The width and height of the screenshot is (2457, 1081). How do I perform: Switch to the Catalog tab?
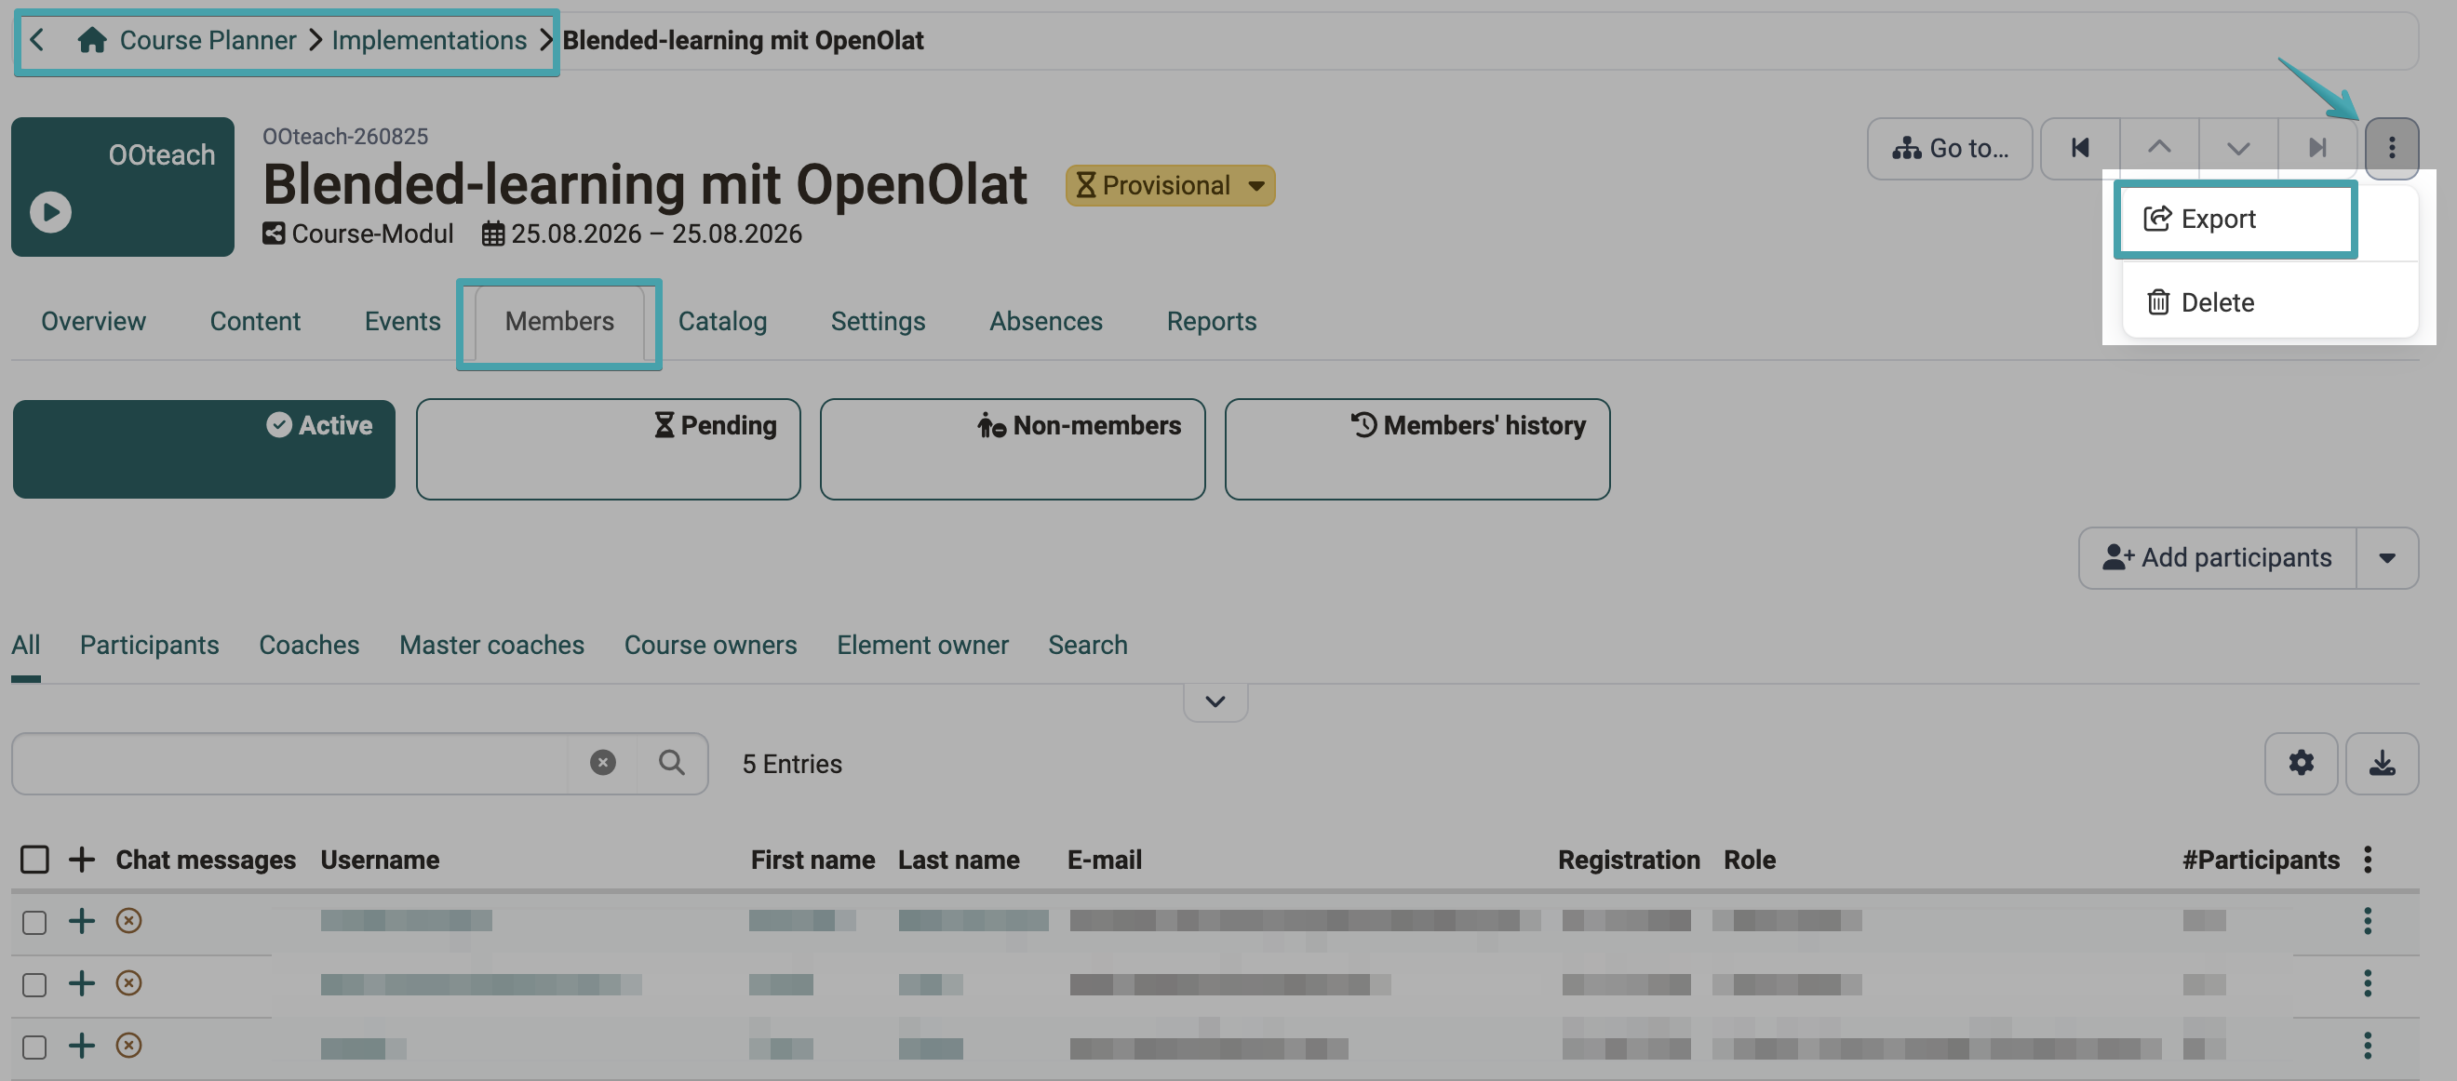tap(722, 321)
